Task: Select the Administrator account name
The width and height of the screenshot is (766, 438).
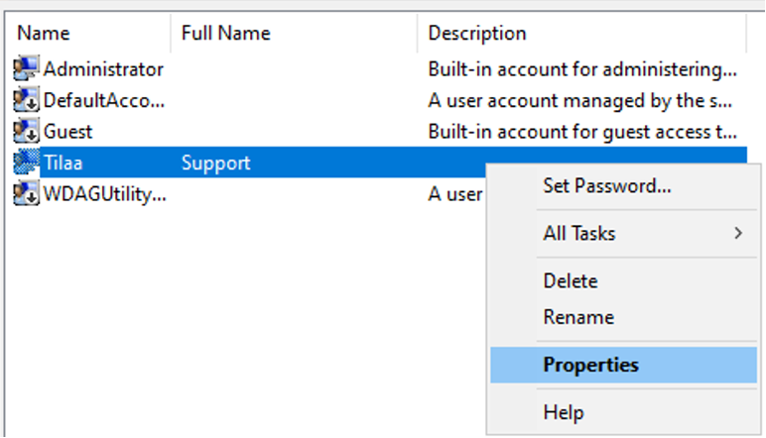Action: coord(103,69)
